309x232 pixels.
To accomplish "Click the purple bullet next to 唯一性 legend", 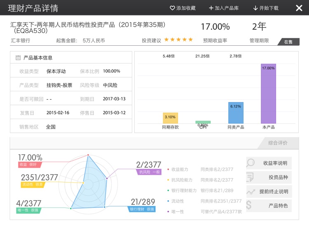I will pos(168,212).
